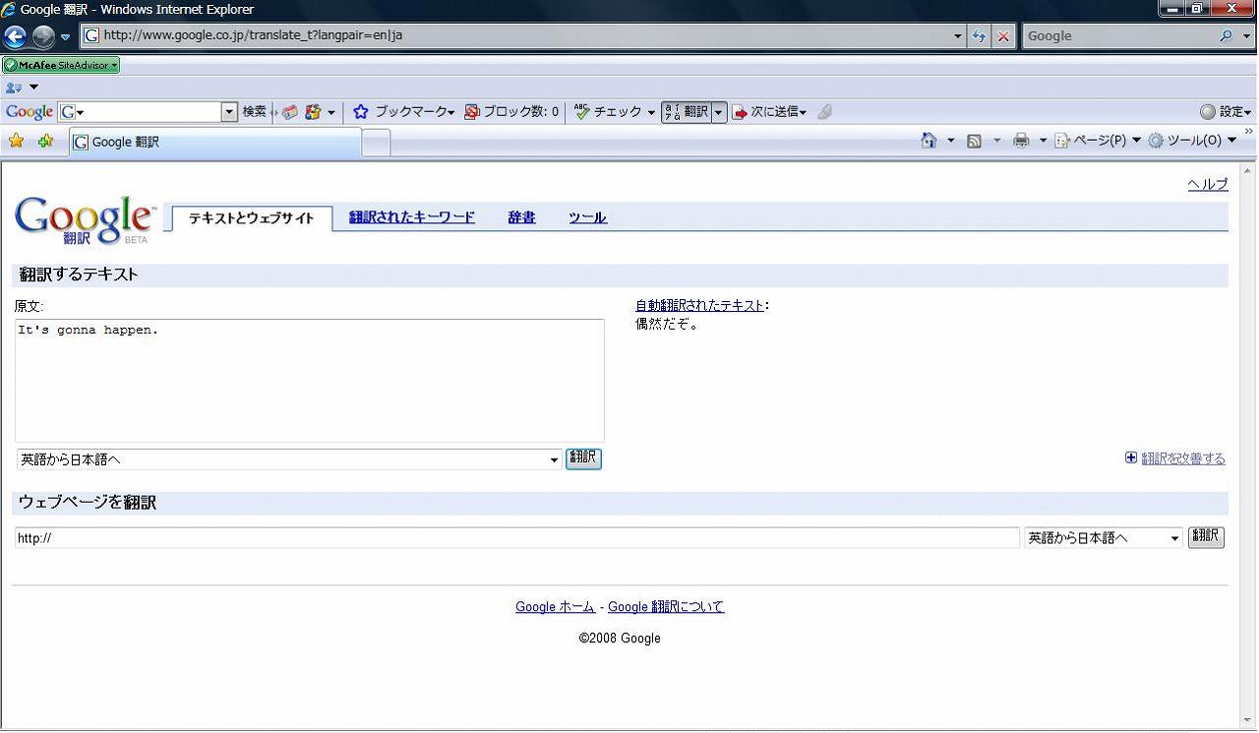
Task: Switch to the 辞書 dictionary tab
Action: [522, 217]
